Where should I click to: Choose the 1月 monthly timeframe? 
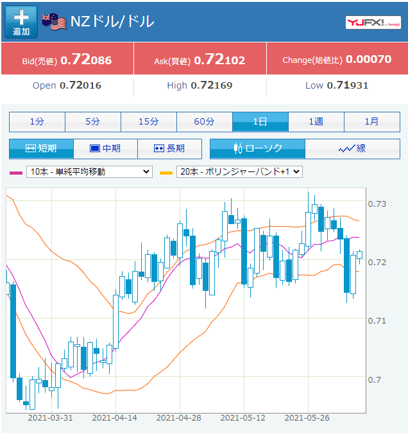[x=372, y=122]
